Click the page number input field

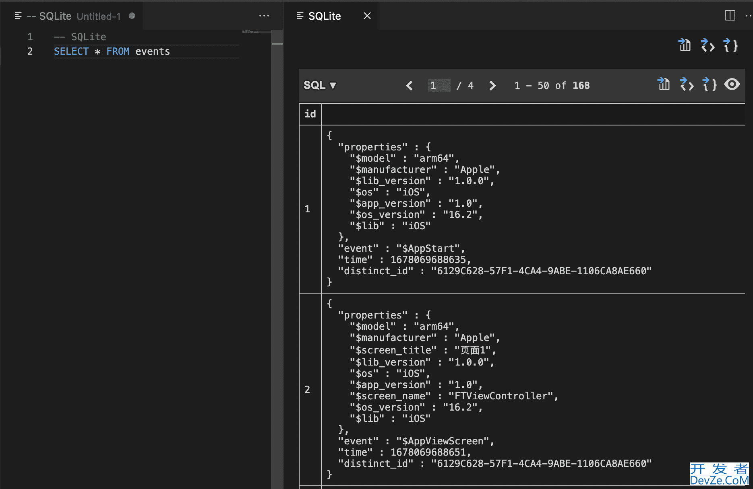click(x=439, y=86)
